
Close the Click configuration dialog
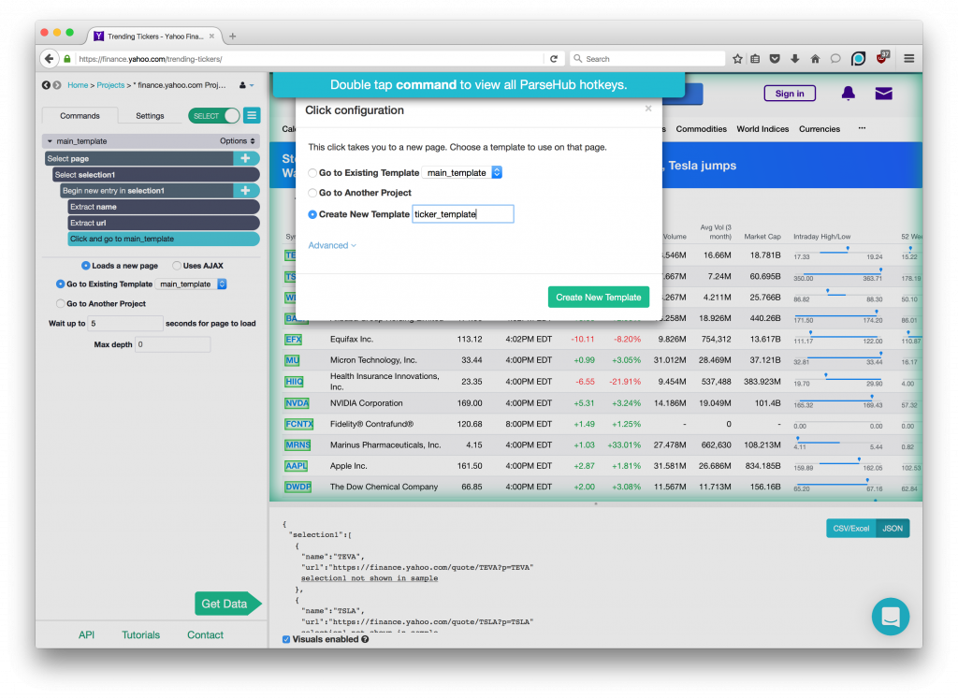pos(648,109)
